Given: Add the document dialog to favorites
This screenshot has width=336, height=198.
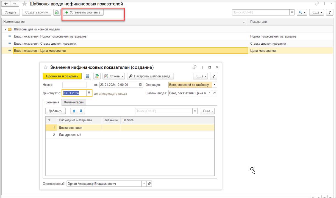Looking at the screenshot, I should (46, 67).
